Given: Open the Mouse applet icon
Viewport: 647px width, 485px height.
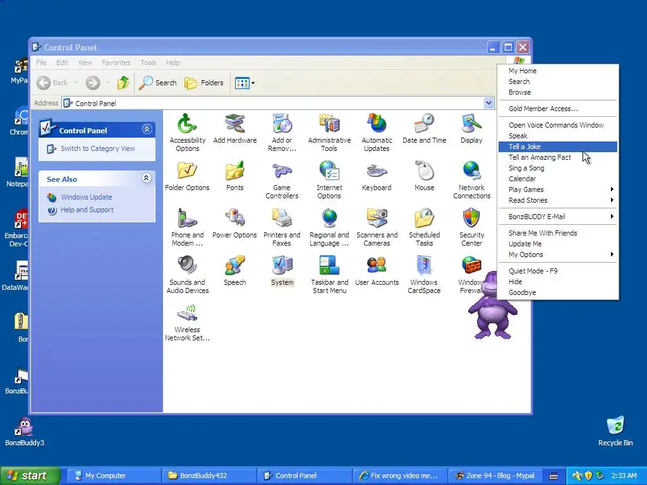Looking at the screenshot, I should 424,176.
